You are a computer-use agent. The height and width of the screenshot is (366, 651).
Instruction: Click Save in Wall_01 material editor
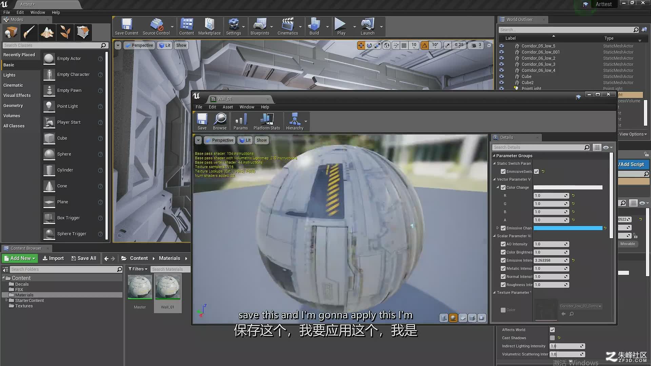tap(202, 121)
